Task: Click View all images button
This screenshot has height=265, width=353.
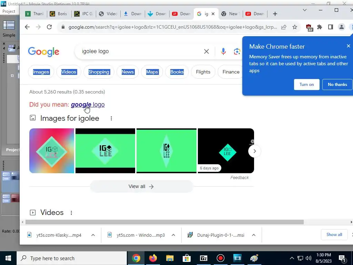Action: 141,186
